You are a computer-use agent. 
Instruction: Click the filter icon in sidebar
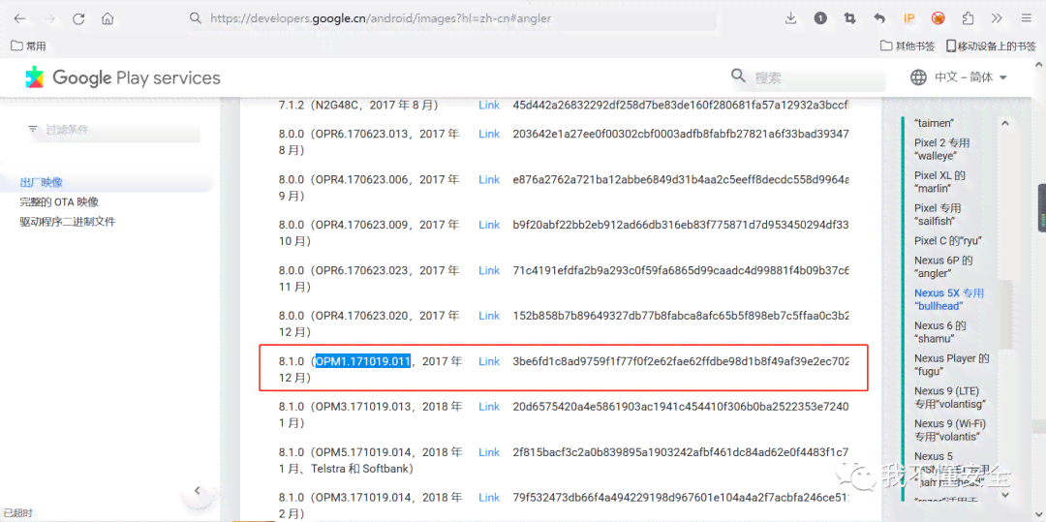click(x=33, y=130)
